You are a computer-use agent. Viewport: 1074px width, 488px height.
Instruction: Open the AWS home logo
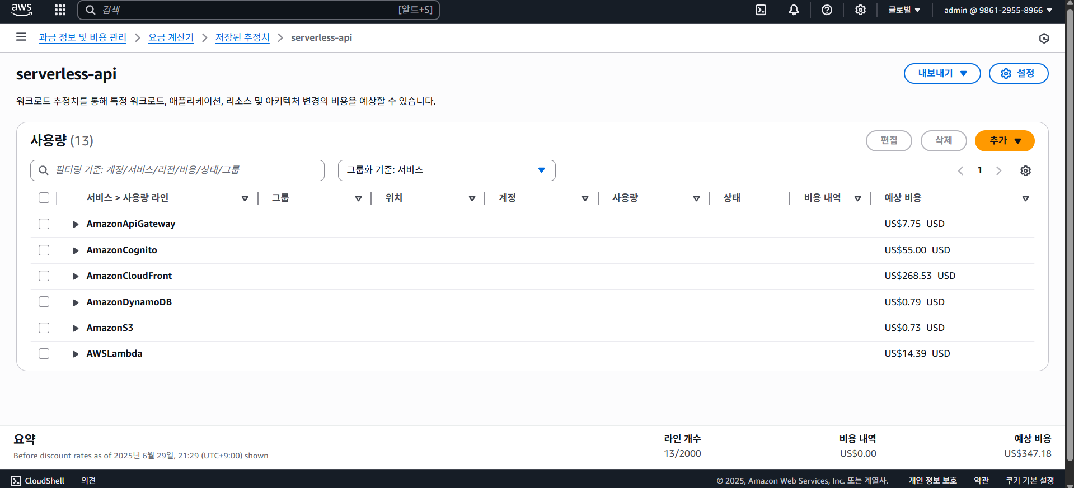click(21, 10)
